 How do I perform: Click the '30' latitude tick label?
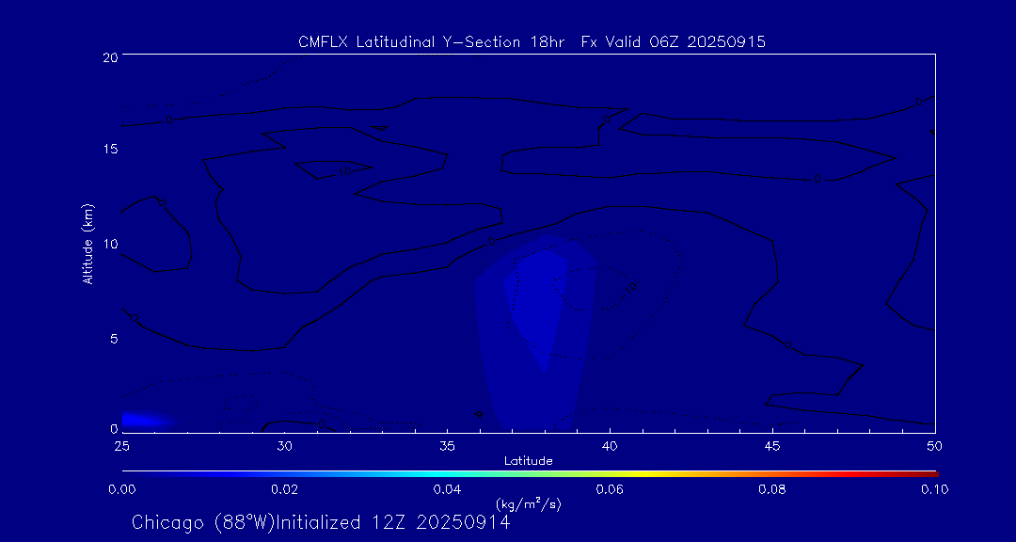284,445
